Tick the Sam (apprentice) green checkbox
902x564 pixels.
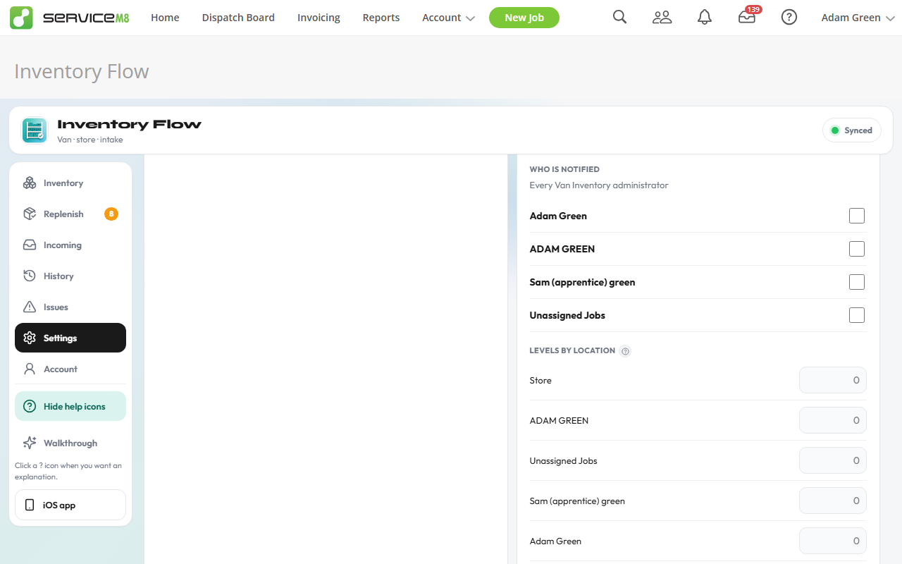click(x=857, y=282)
